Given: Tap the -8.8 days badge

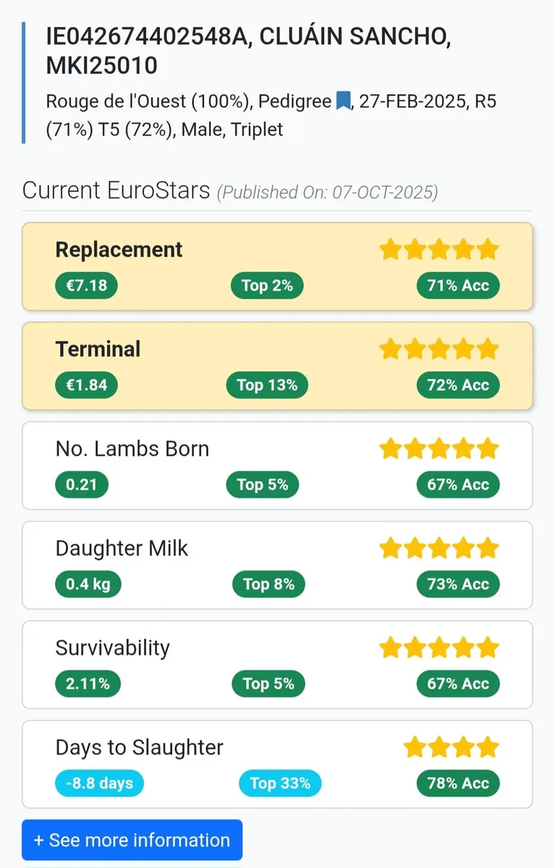Looking at the screenshot, I should tap(99, 783).
